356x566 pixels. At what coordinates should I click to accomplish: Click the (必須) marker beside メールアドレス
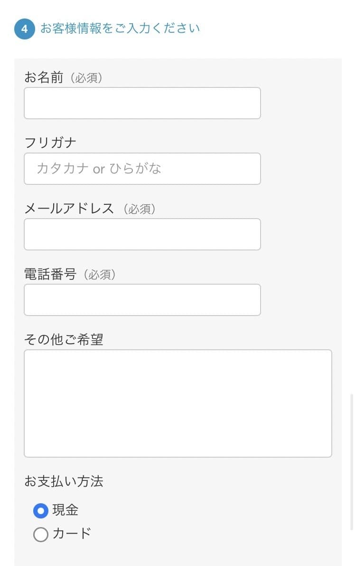click(x=139, y=209)
